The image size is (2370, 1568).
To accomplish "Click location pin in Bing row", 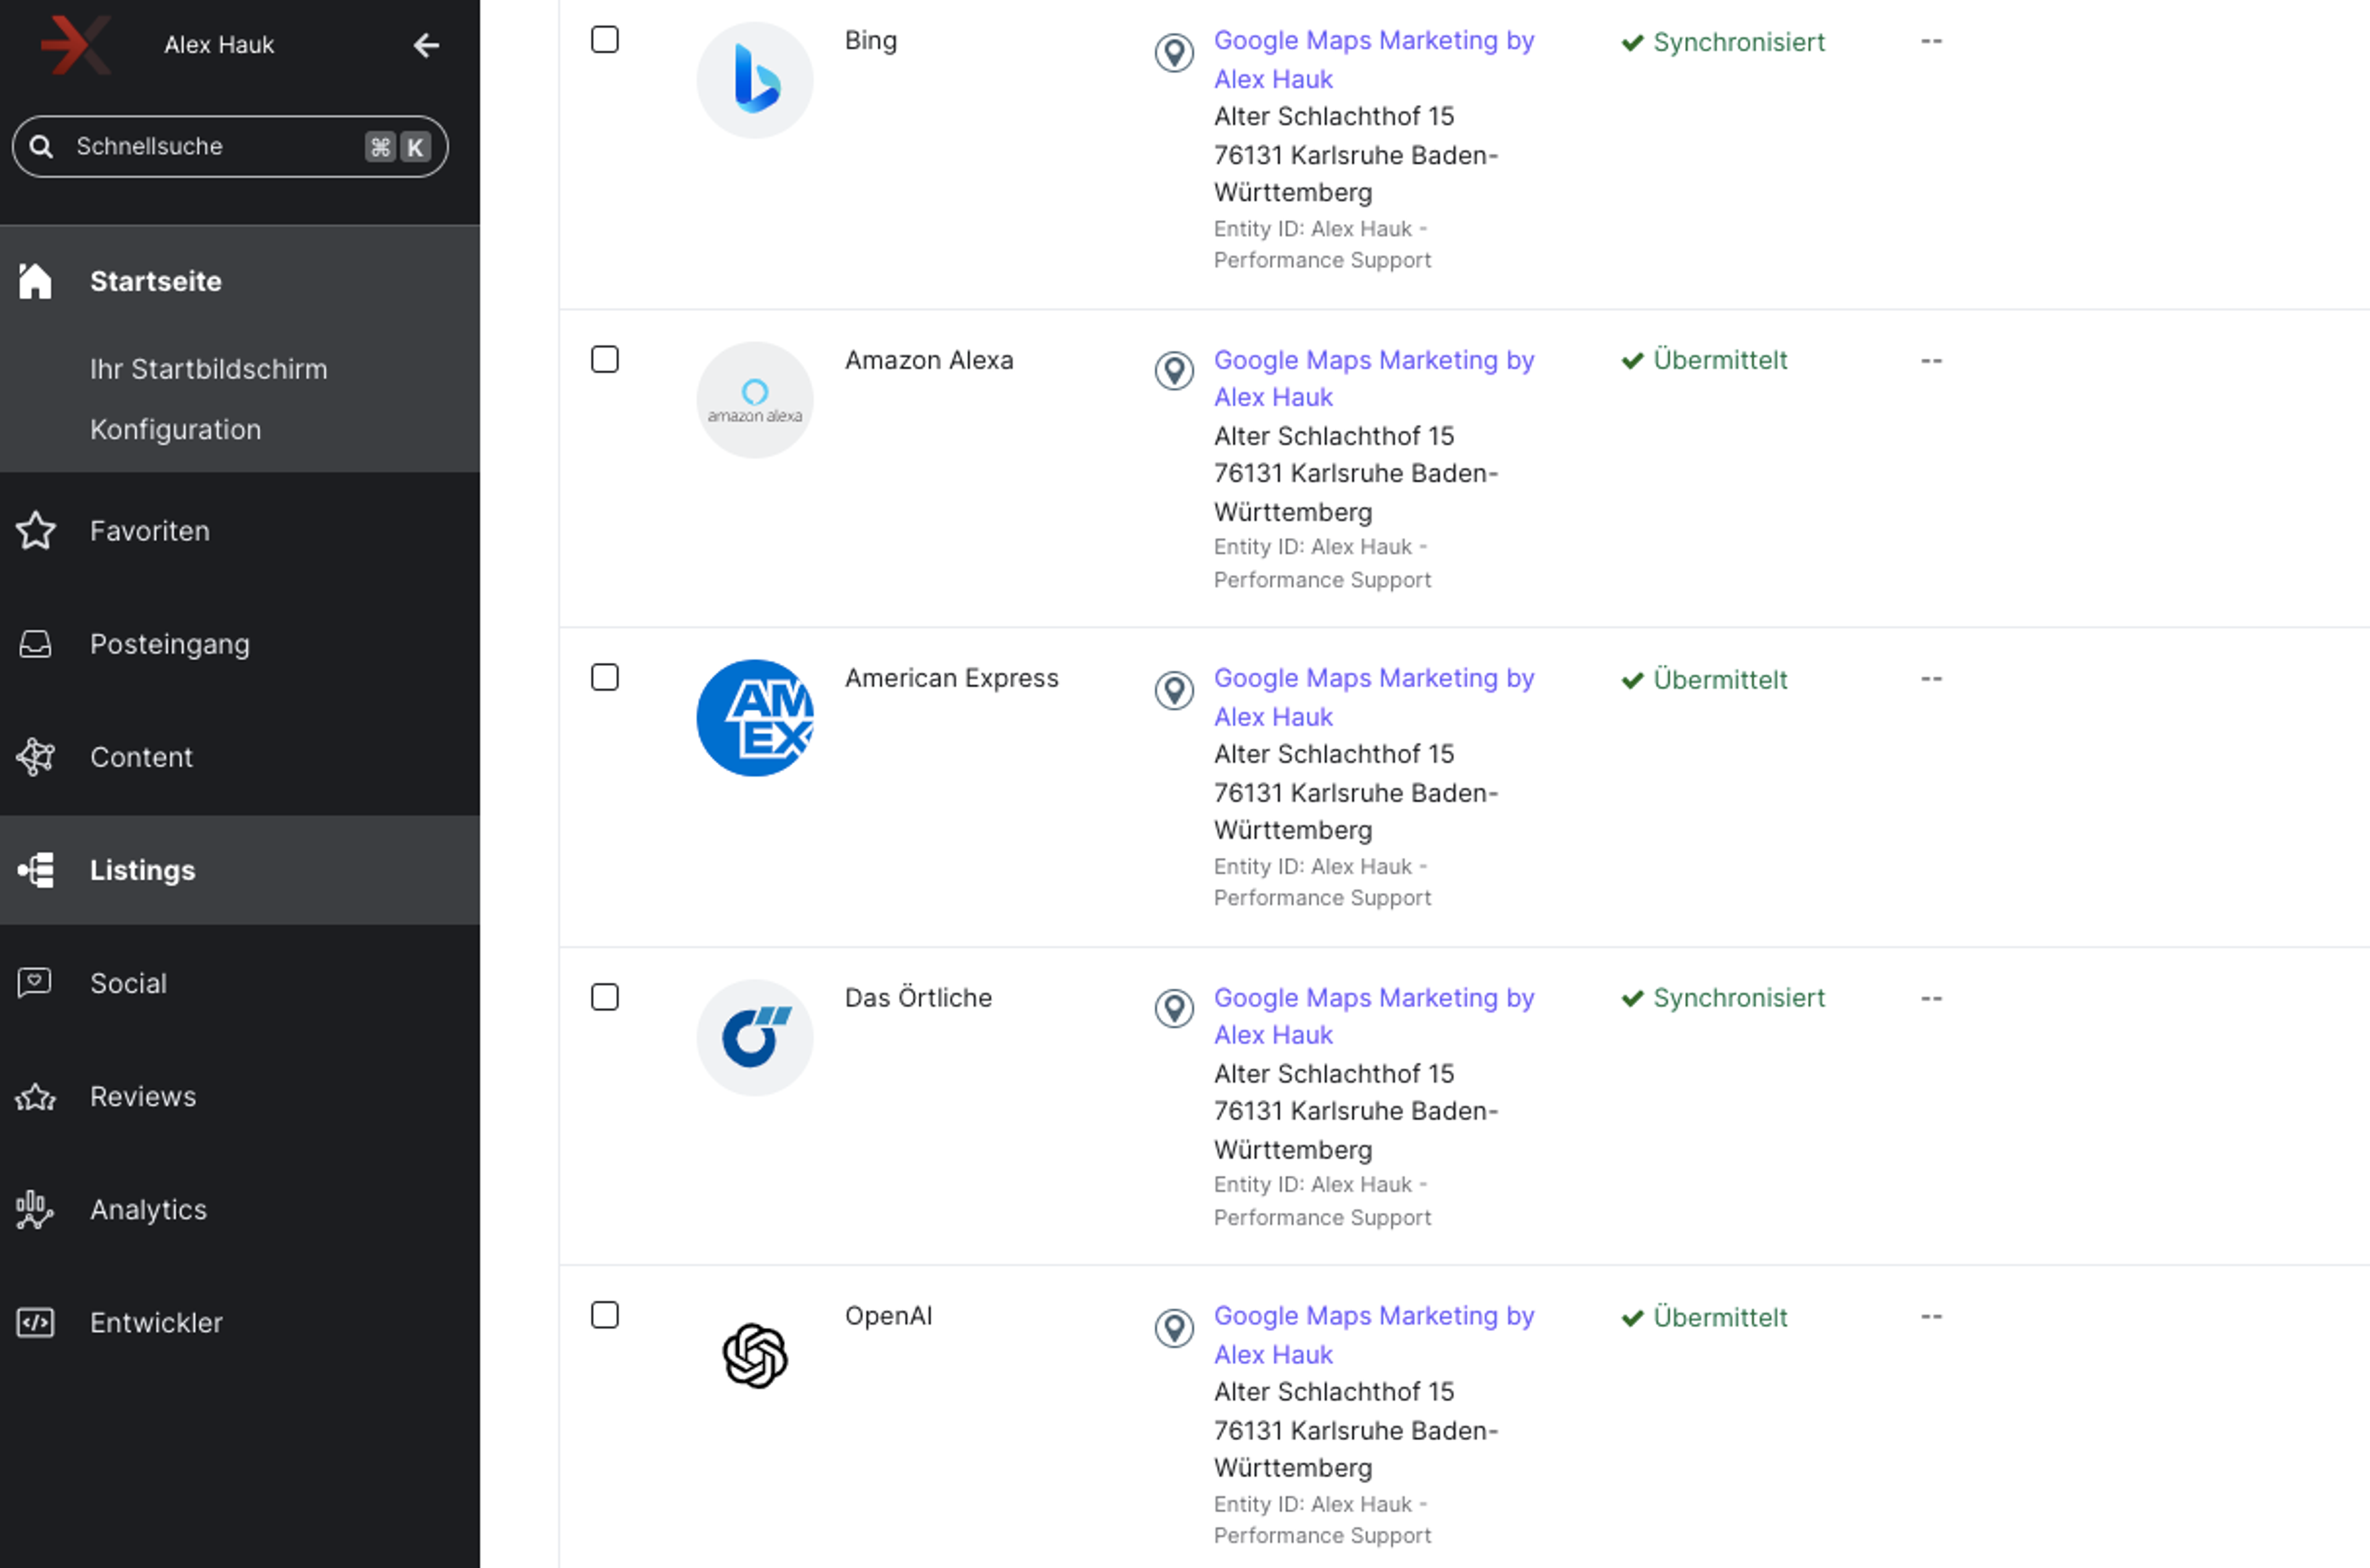I will coord(1174,53).
